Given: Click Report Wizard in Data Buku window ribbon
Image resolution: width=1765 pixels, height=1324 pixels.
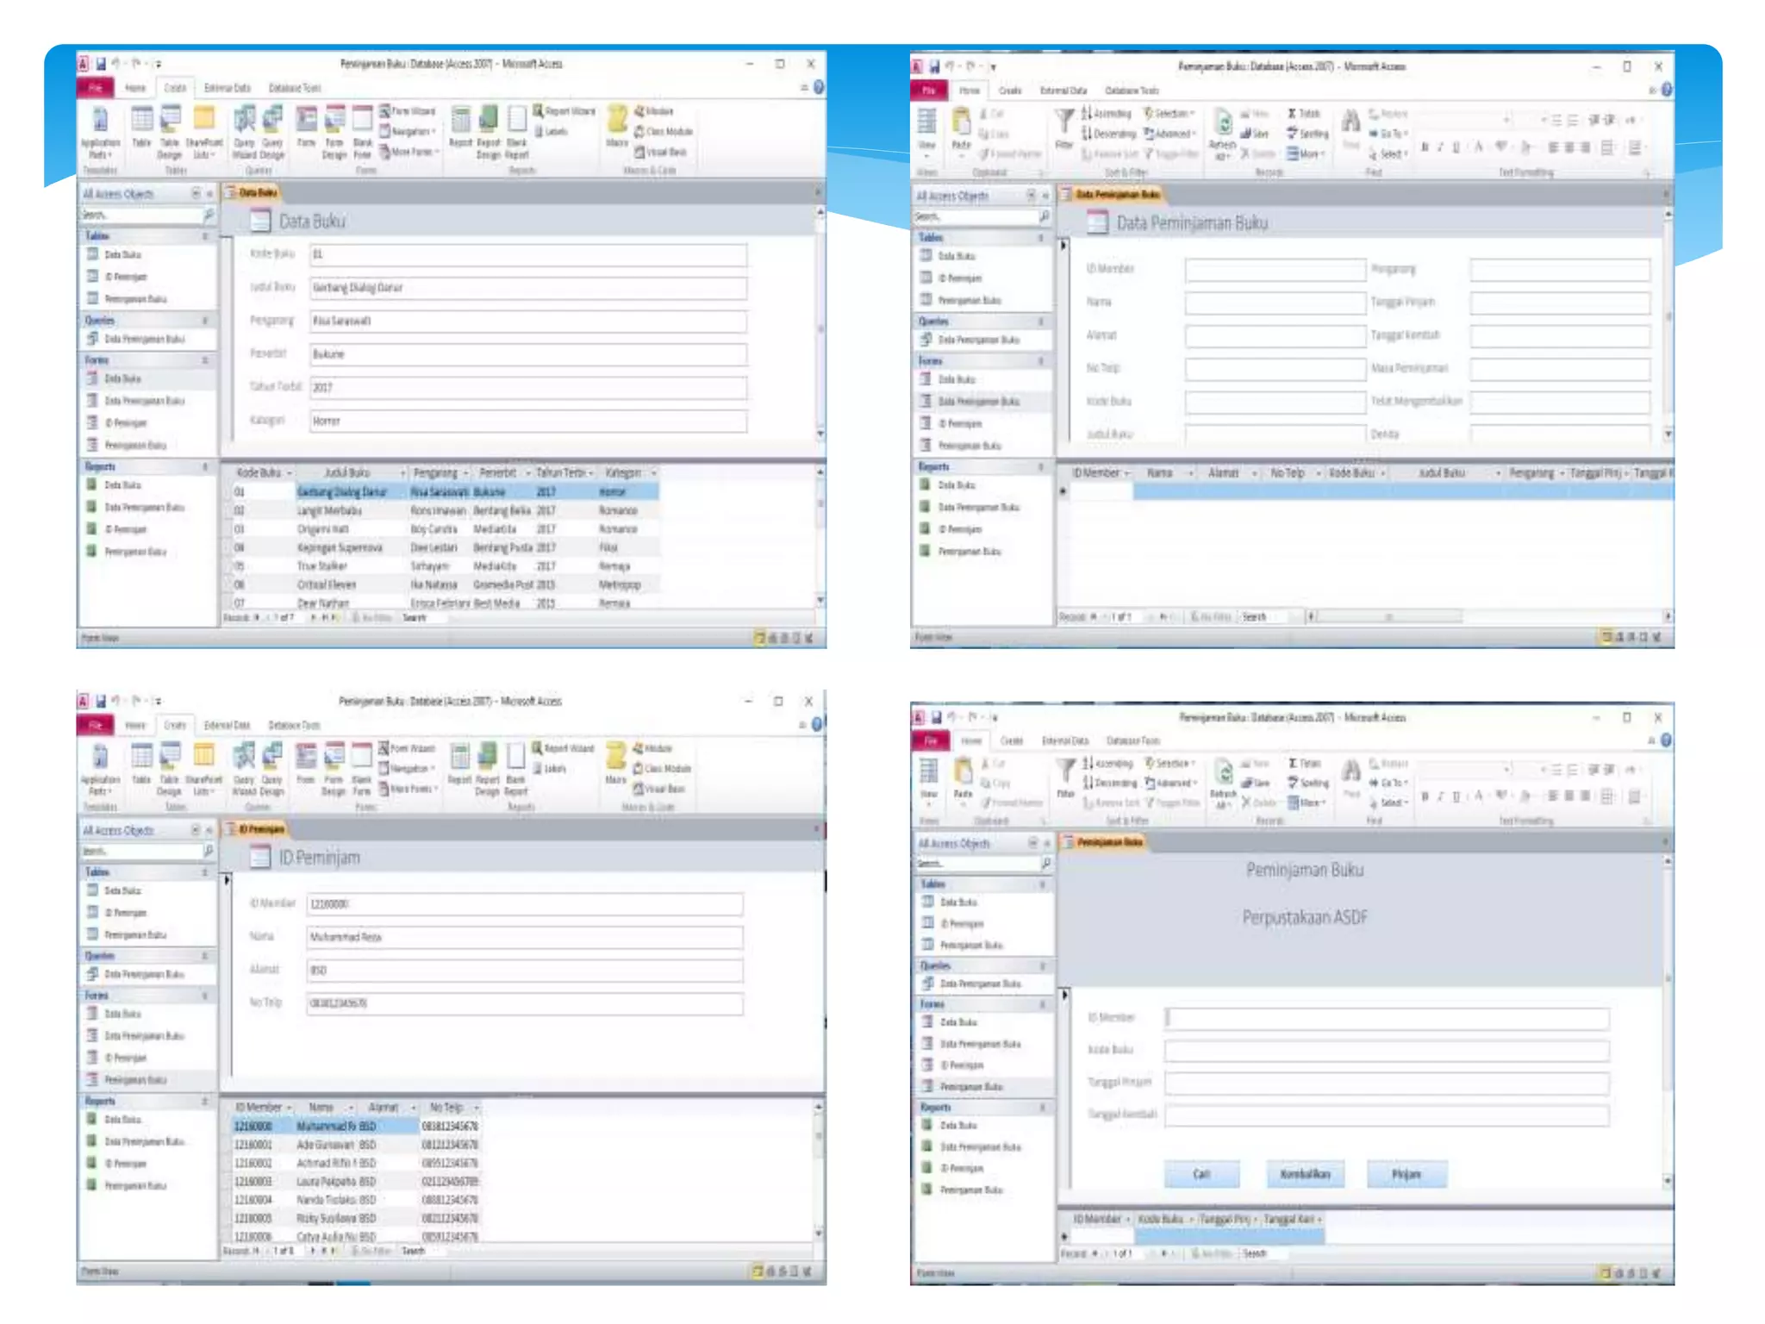Looking at the screenshot, I should coord(564,111).
